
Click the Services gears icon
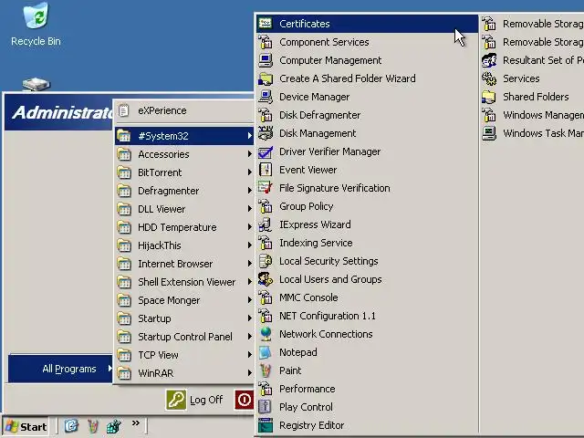(489, 78)
